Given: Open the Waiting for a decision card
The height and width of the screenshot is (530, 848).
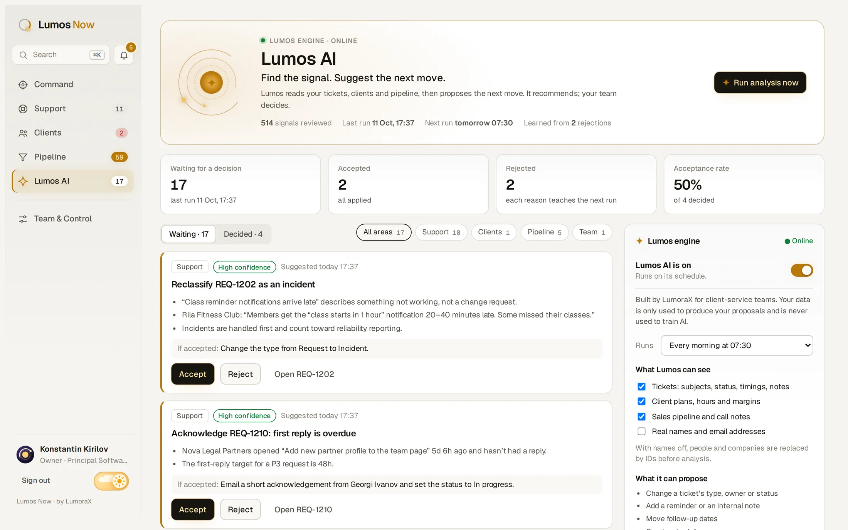Looking at the screenshot, I should 241,184.
